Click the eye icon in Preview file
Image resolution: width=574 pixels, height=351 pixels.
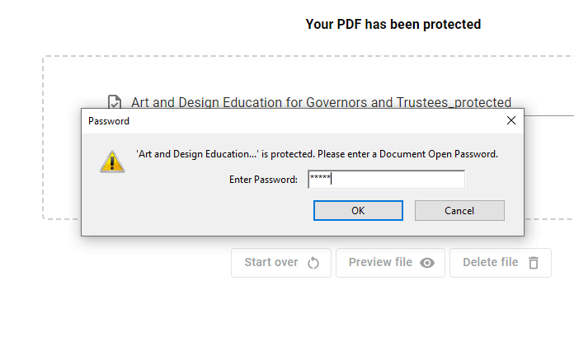tap(427, 263)
